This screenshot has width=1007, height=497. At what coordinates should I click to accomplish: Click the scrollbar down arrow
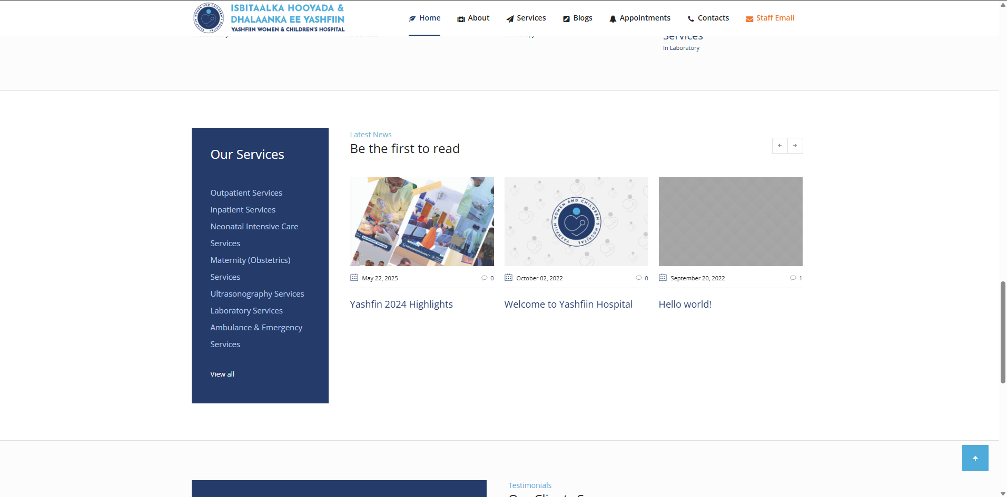point(1003,493)
